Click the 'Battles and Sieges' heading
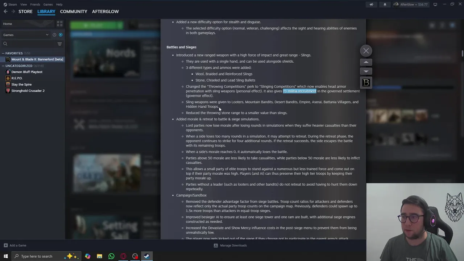Viewport: 464px width, 261px height. click(x=181, y=47)
